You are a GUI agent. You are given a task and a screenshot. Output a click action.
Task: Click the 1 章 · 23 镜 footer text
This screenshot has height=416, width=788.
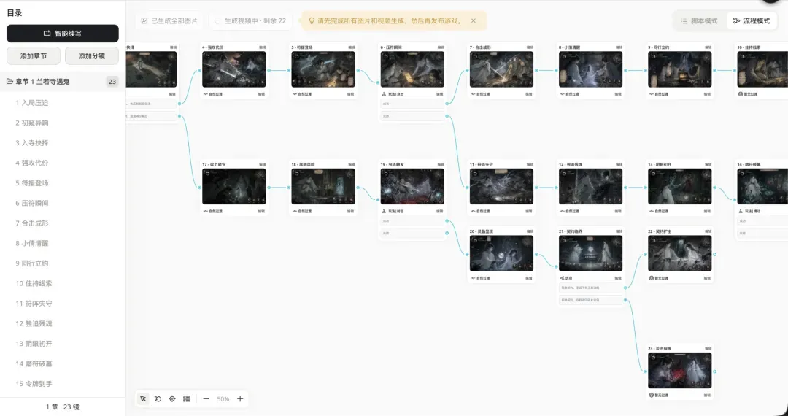pyautogui.click(x=62, y=407)
